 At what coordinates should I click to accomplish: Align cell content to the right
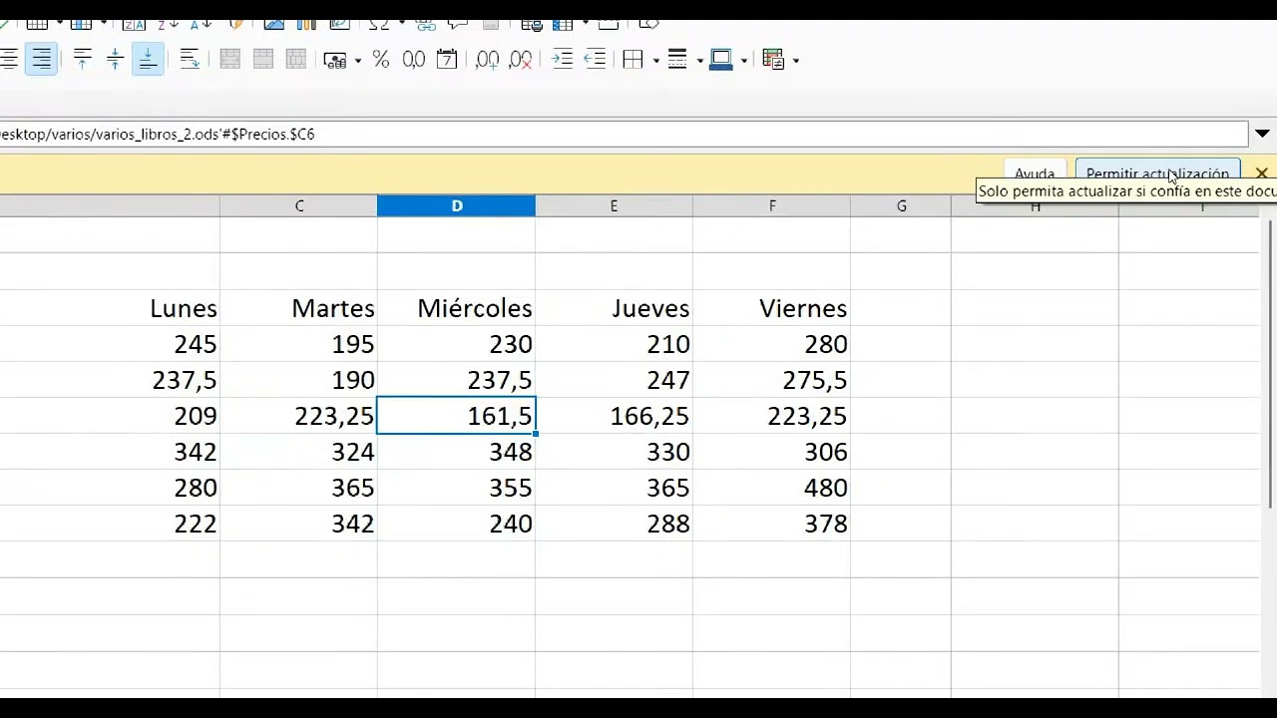click(x=41, y=60)
